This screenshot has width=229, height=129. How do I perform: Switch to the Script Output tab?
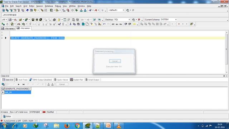pyautogui.click(x=92, y=80)
